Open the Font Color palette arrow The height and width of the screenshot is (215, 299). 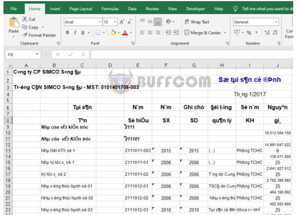[x=131, y=33]
